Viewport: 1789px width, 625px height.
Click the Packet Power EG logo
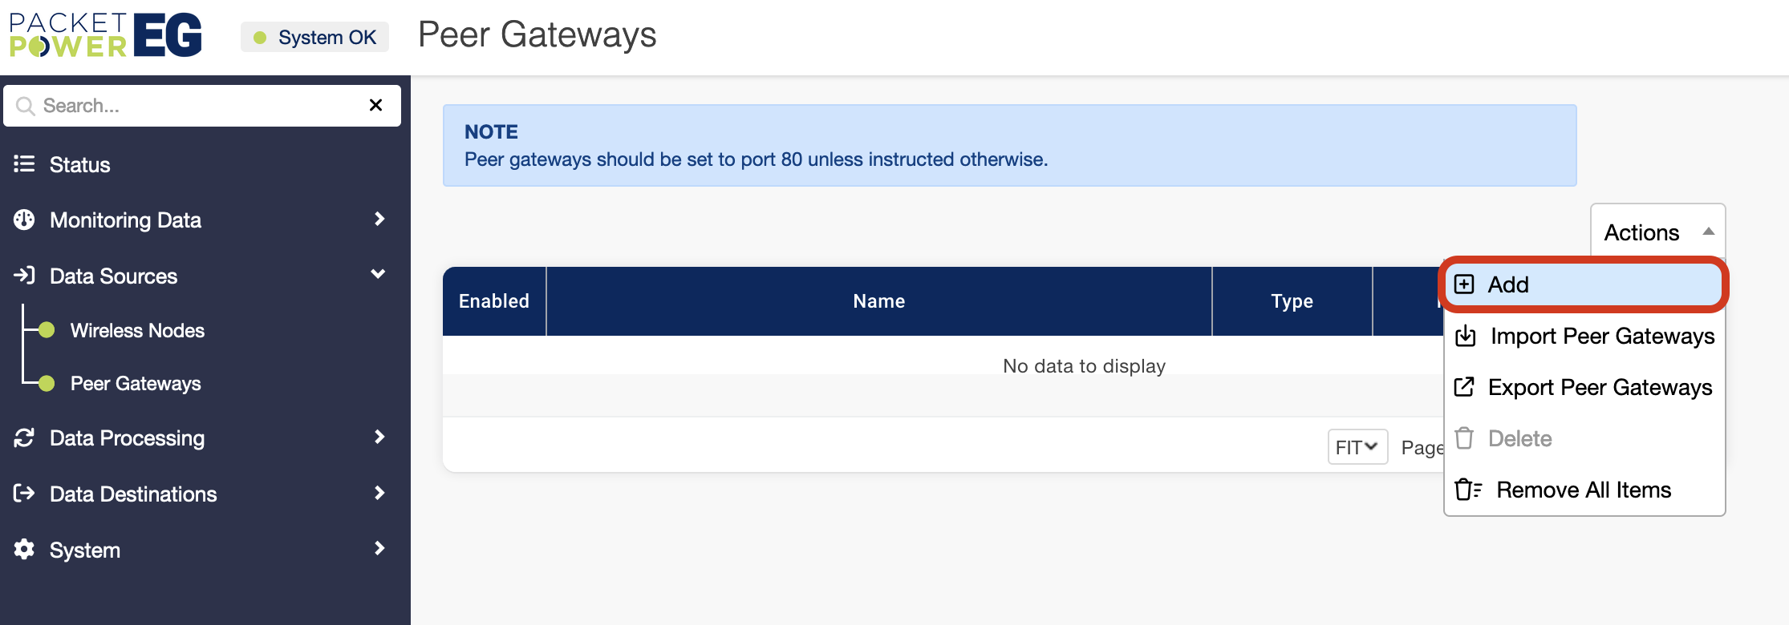(105, 35)
